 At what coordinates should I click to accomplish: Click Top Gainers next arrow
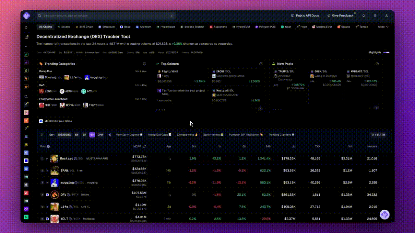pos(260,108)
